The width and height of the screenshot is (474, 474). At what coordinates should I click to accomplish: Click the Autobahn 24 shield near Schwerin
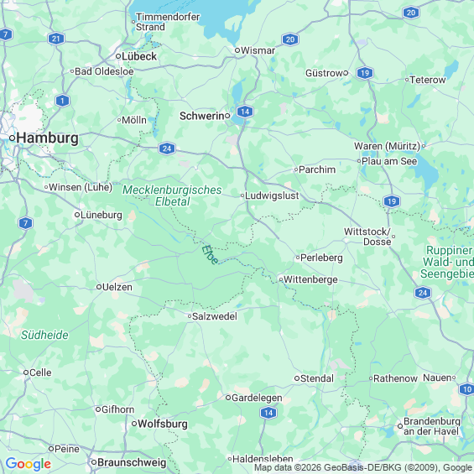(x=167, y=148)
